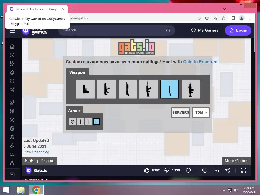Click the Login button
260x195 pixels.
238,30
